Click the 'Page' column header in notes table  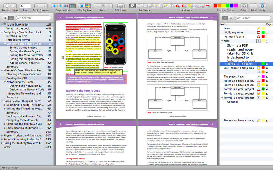coord(269,24)
